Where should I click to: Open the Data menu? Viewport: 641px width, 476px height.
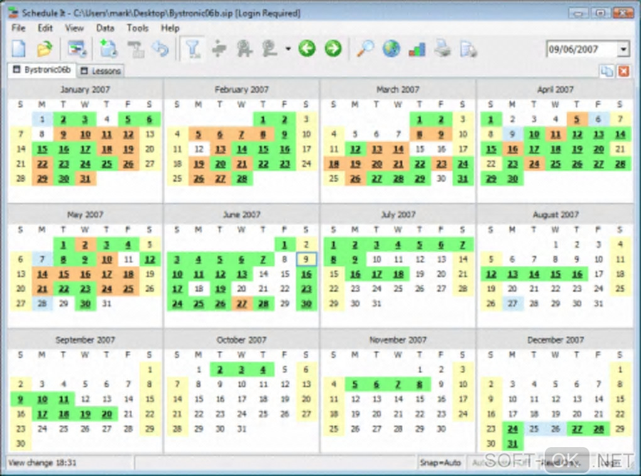[x=105, y=28]
